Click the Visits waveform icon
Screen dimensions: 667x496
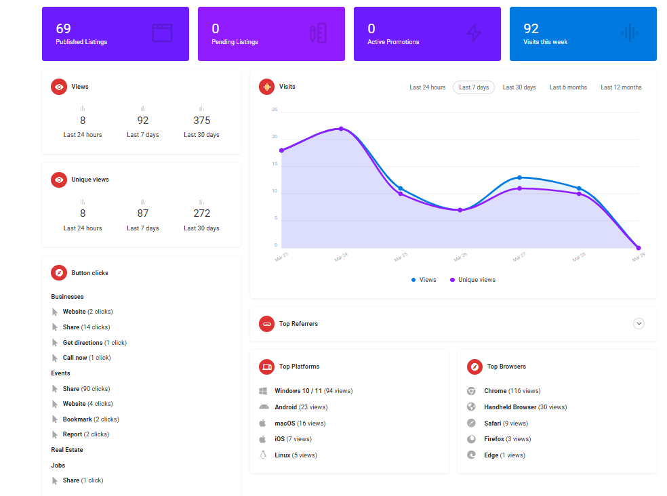(267, 87)
